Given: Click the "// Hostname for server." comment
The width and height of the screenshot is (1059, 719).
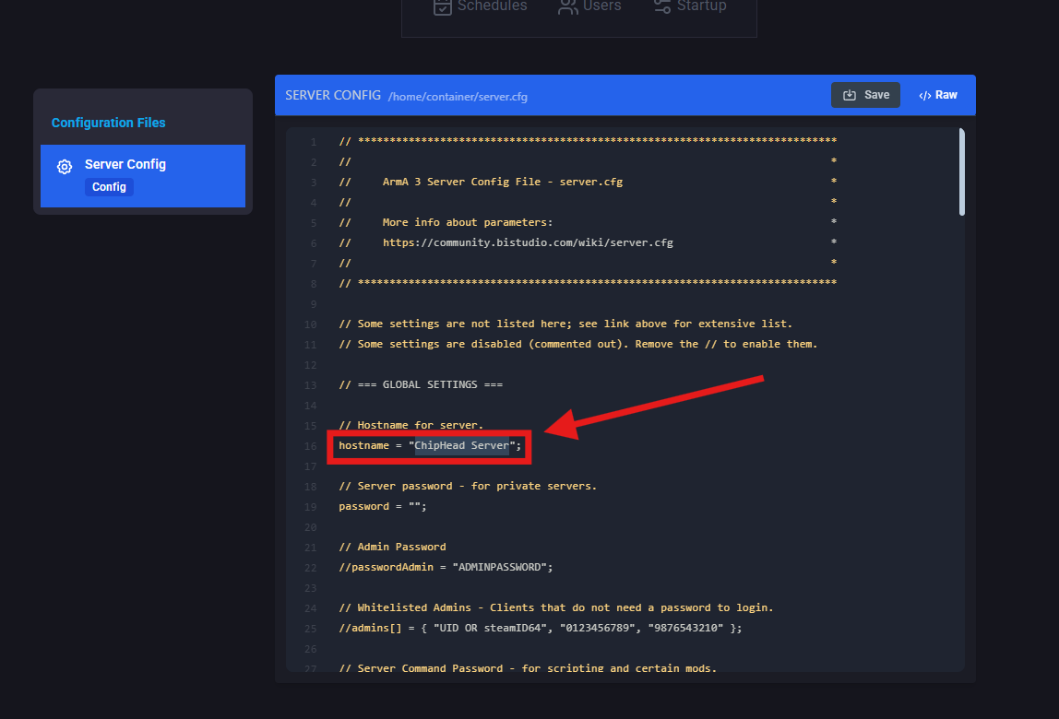Looking at the screenshot, I should click(x=411, y=425).
